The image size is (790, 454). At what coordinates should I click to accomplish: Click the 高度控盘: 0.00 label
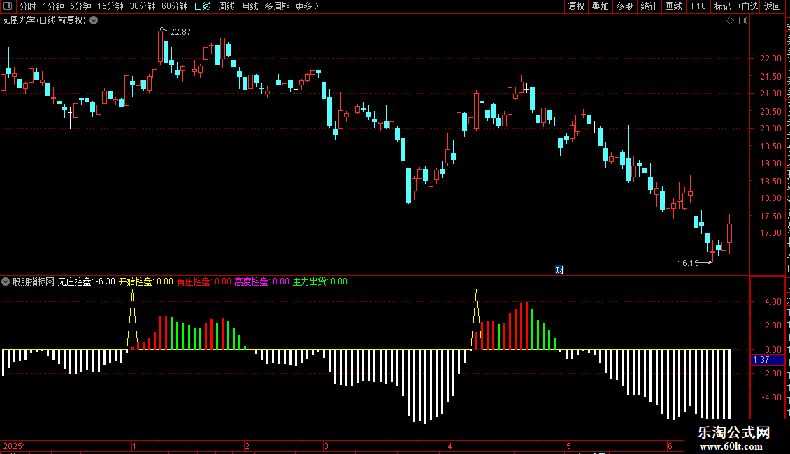point(261,282)
